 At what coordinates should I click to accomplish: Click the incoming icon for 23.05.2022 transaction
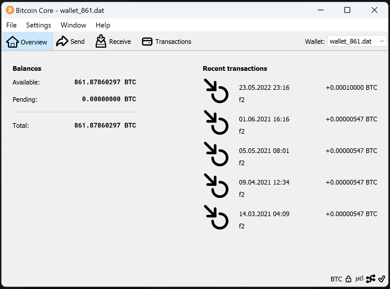point(216,91)
